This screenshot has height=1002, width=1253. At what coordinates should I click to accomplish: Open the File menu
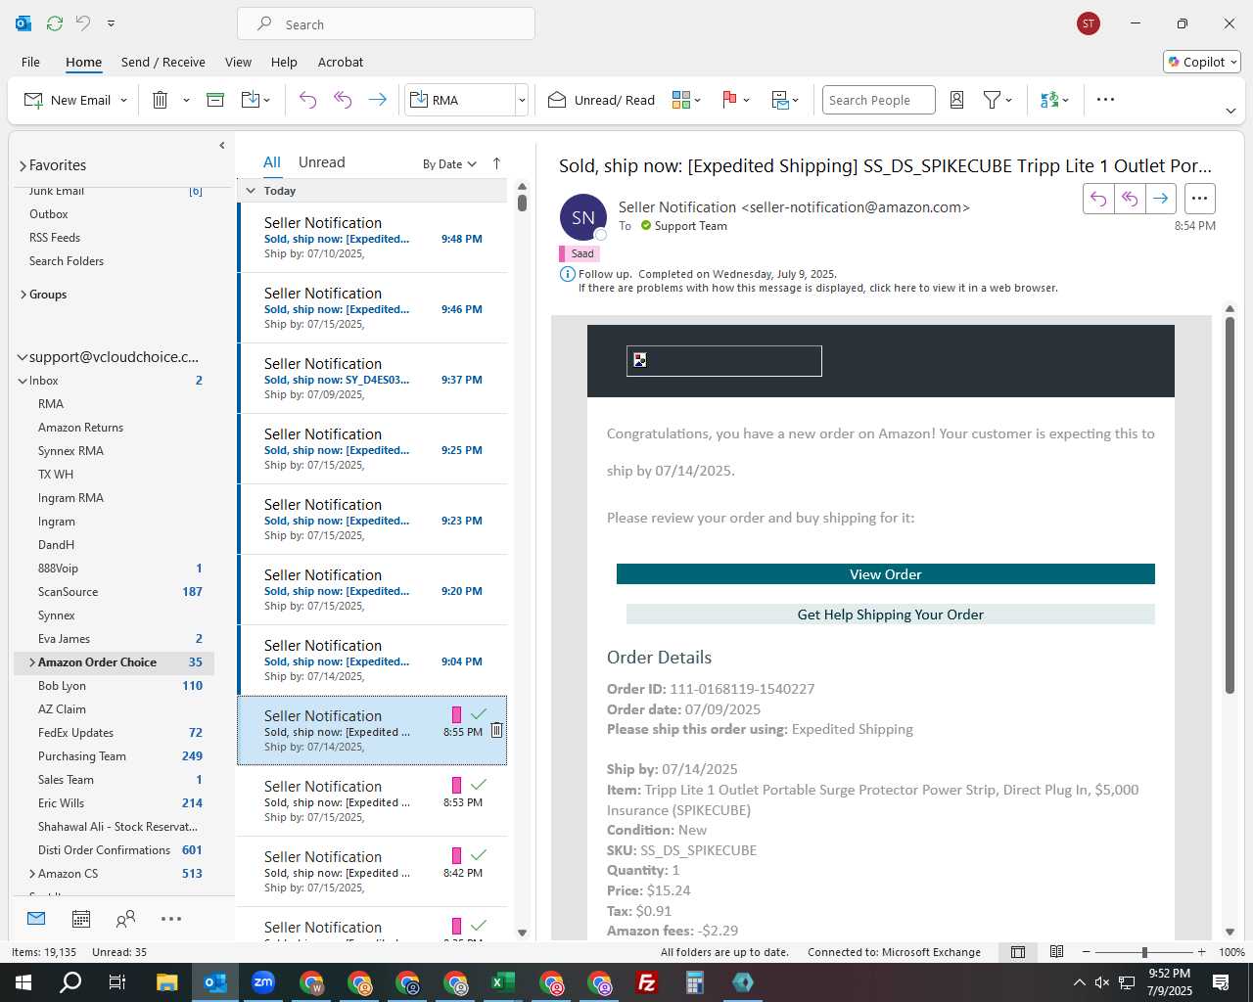point(30,62)
